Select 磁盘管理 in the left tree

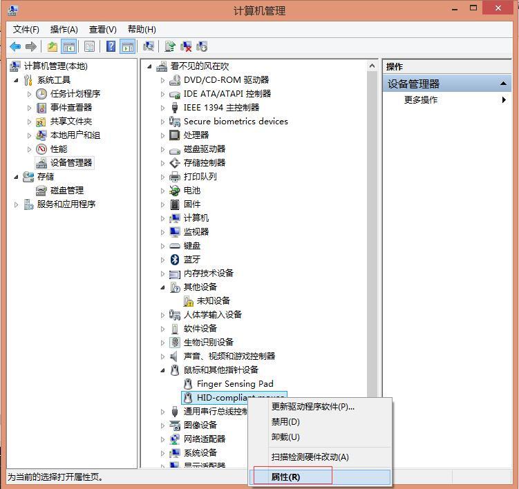[66, 191]
